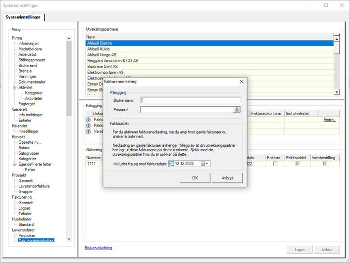Click the info icon beside the Faktu row

[x=89, y=120]
